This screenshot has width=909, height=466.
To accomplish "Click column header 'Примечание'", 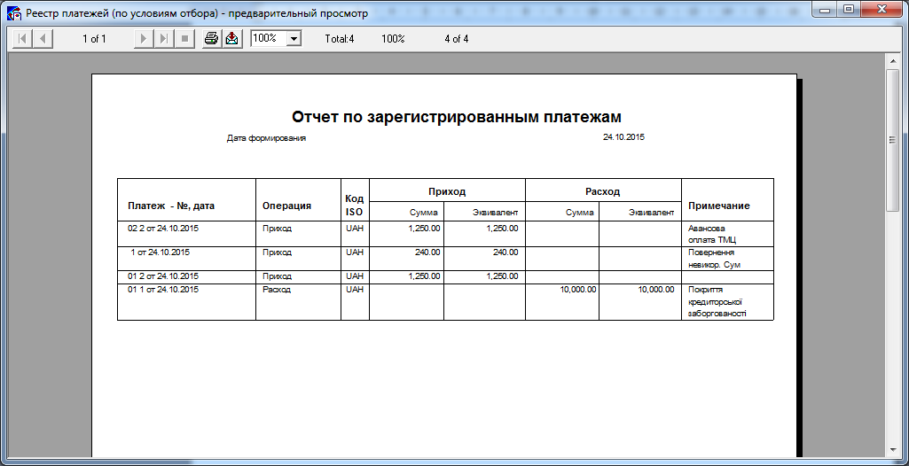I will click(719, 206).
